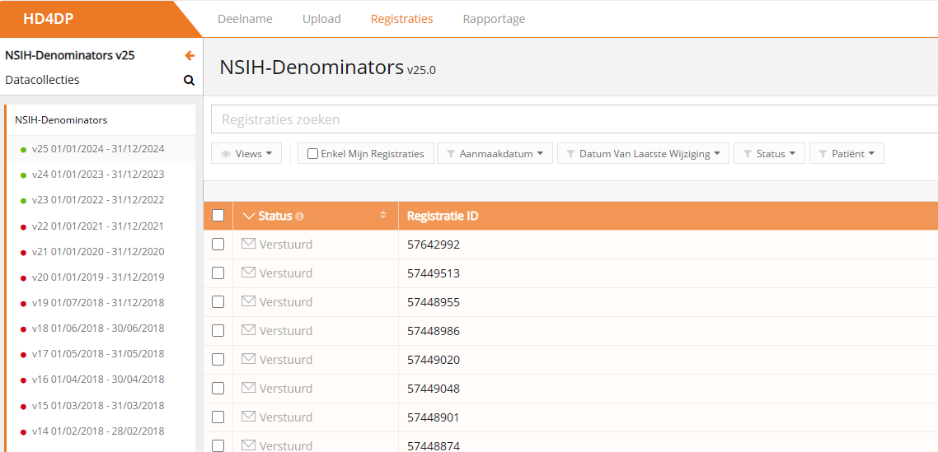Click envelope icon for registration 57642992
The height and width of the screenshot is (452, 938).
coord(248,244)
